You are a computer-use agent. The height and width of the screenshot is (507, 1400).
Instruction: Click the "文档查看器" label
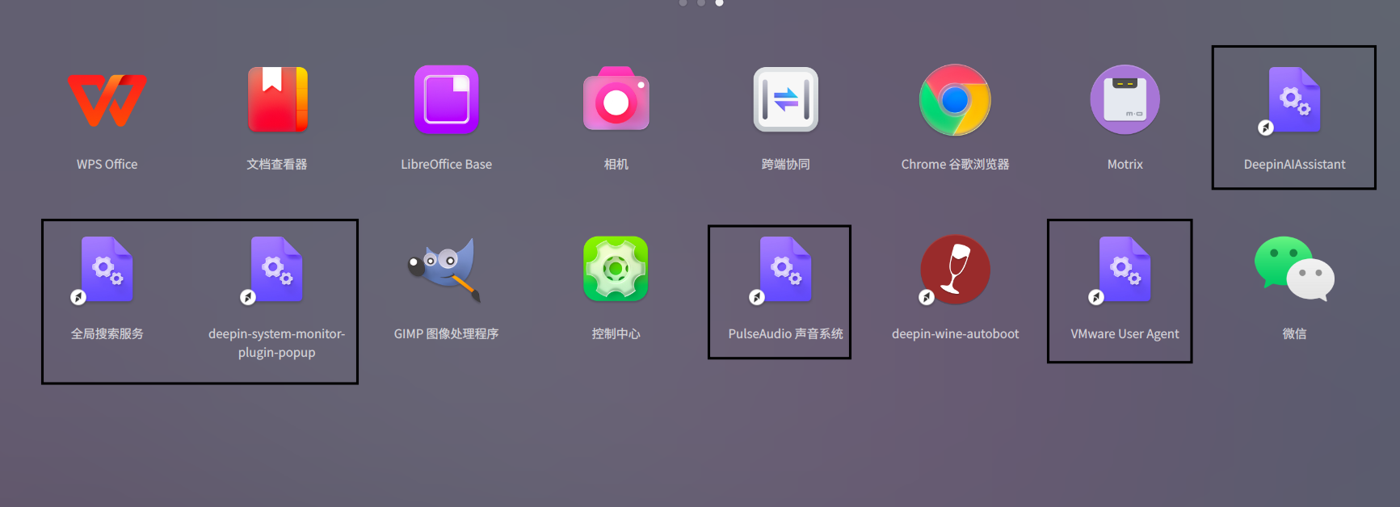click(277, 165)
